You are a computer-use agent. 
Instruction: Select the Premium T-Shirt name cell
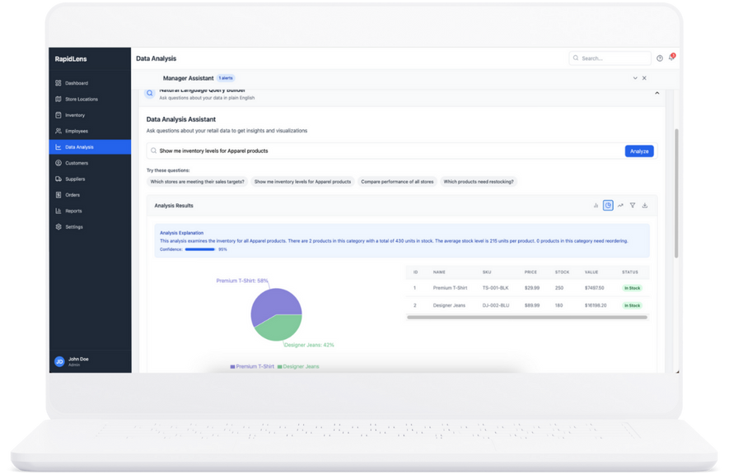pyautogui.click(x=450, y=288)
